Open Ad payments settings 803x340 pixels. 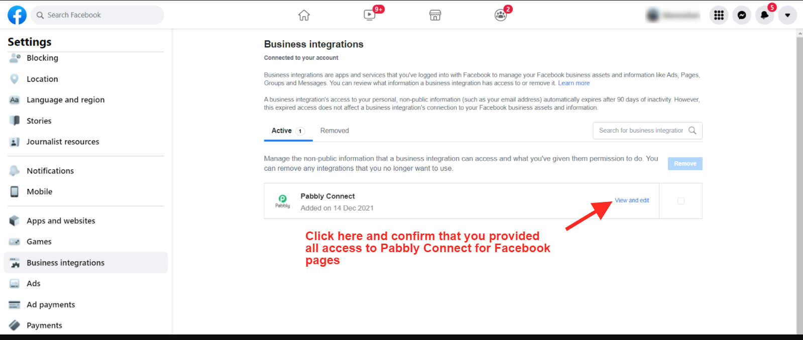[x=86, y=305]
